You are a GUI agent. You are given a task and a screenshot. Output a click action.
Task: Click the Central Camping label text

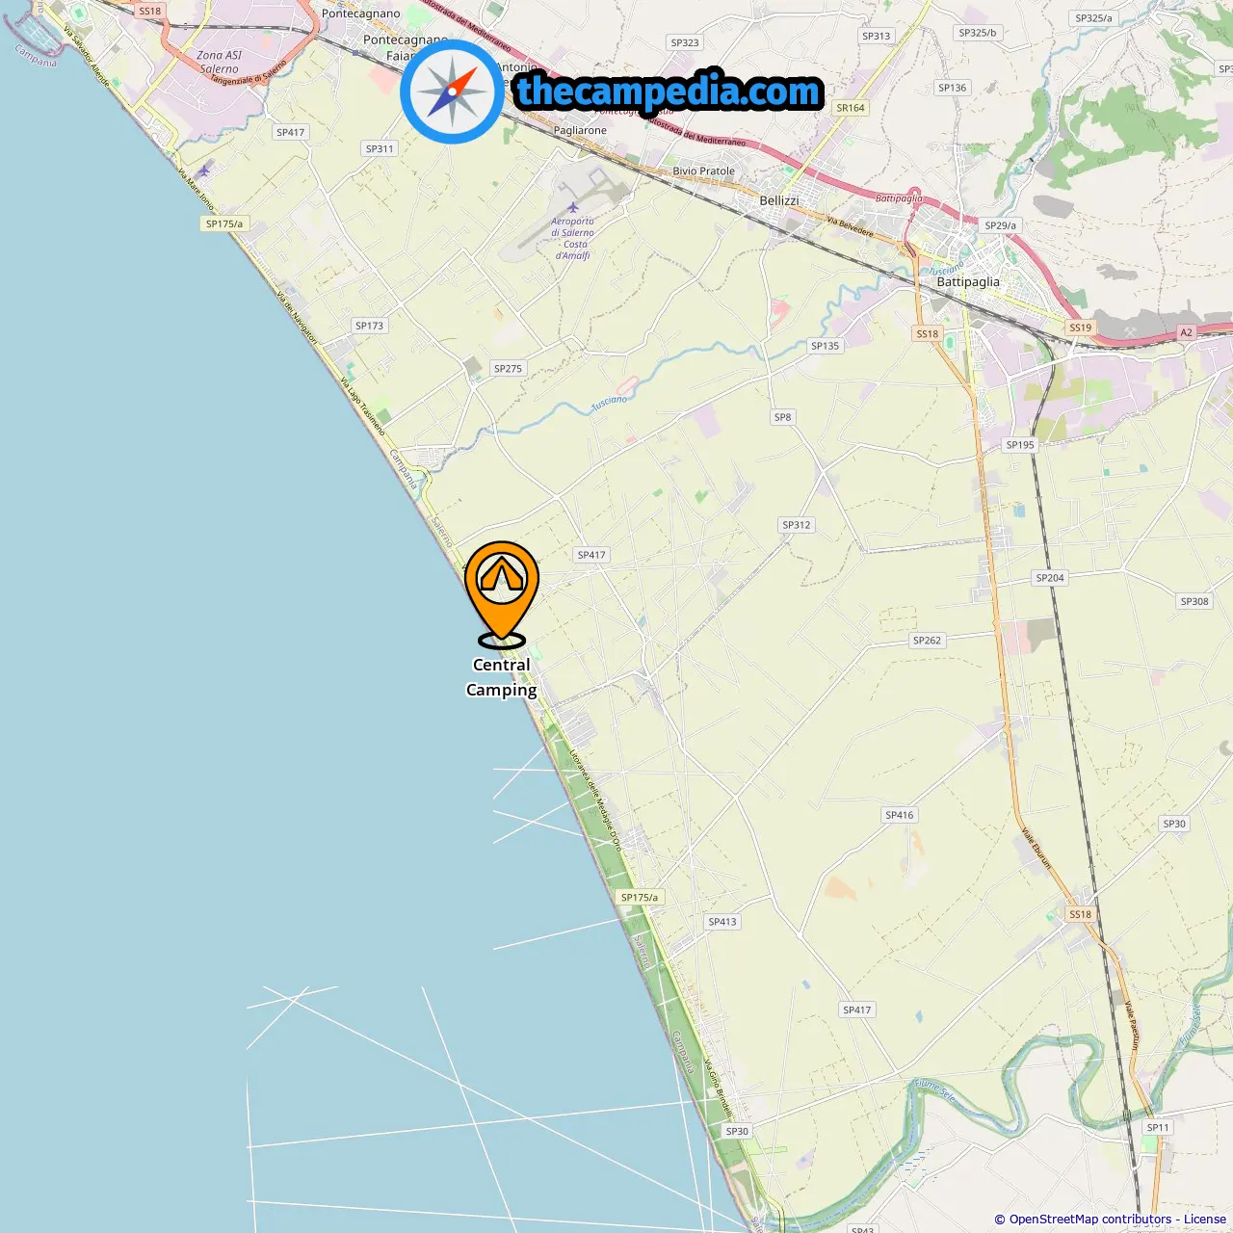pos(502,677)
